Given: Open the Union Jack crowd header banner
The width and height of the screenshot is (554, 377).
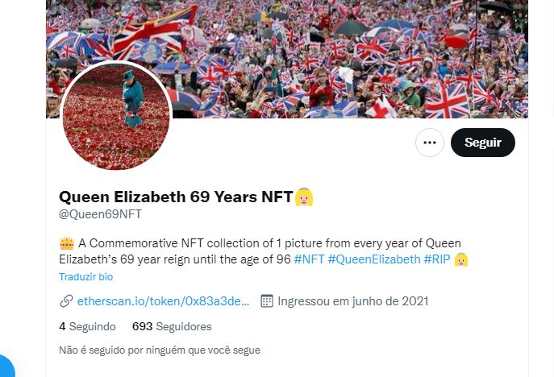Looking at the screenshot, I should (x=287, y=59).
